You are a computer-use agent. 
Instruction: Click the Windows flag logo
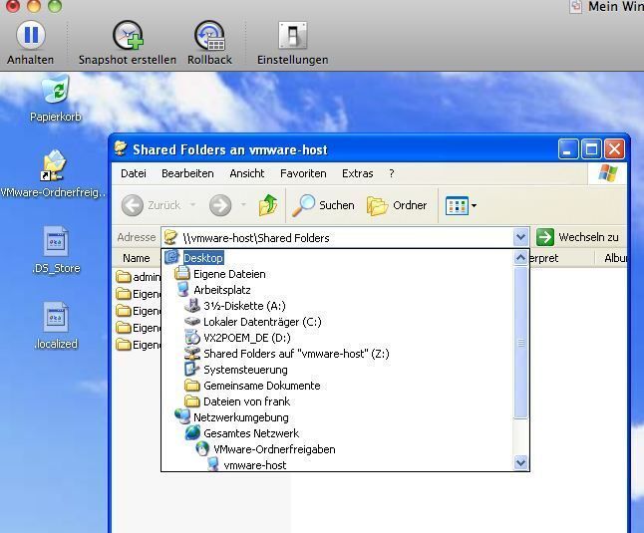[608, 173]
